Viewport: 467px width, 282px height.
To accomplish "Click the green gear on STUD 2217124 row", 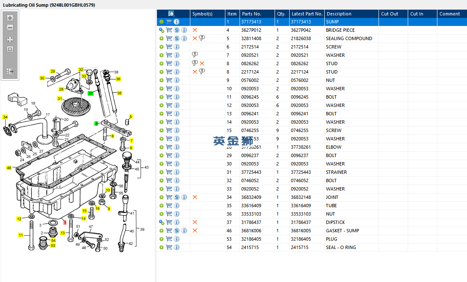I will [162, 72].
